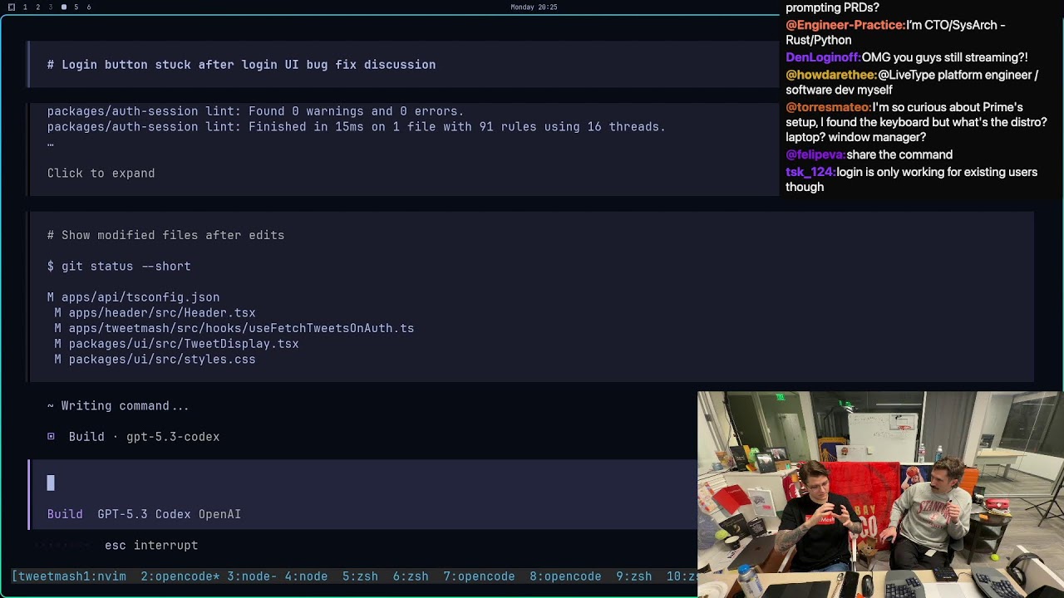Image resolution: width=1064 pixels, height=598 pixels.
Task: Focus the prompt input cursor field
Action: tap(51, 483)
